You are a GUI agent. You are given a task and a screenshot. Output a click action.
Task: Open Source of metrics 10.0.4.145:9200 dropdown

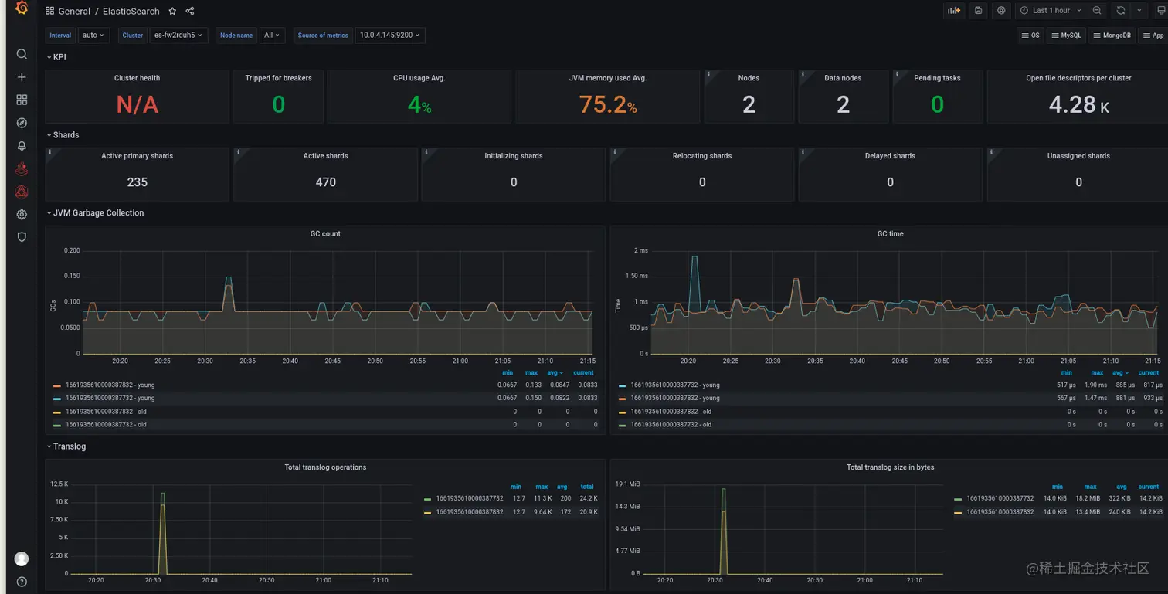pyautogui.click(x=390, y=36)
